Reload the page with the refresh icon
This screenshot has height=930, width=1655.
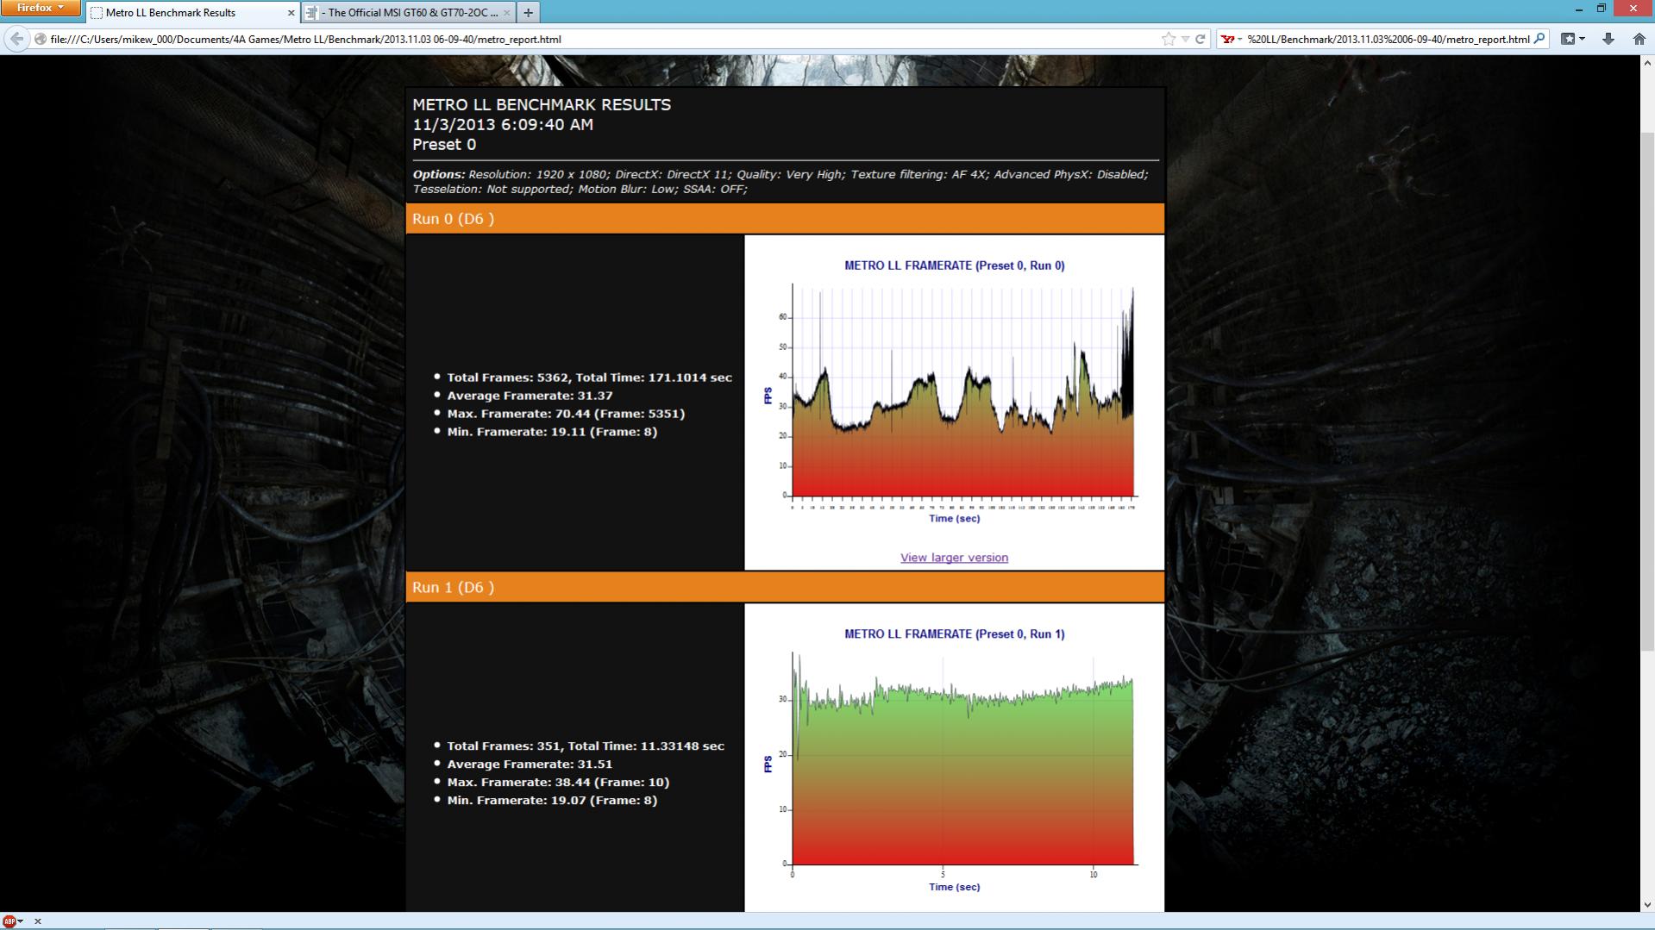tap(1200, 39)
